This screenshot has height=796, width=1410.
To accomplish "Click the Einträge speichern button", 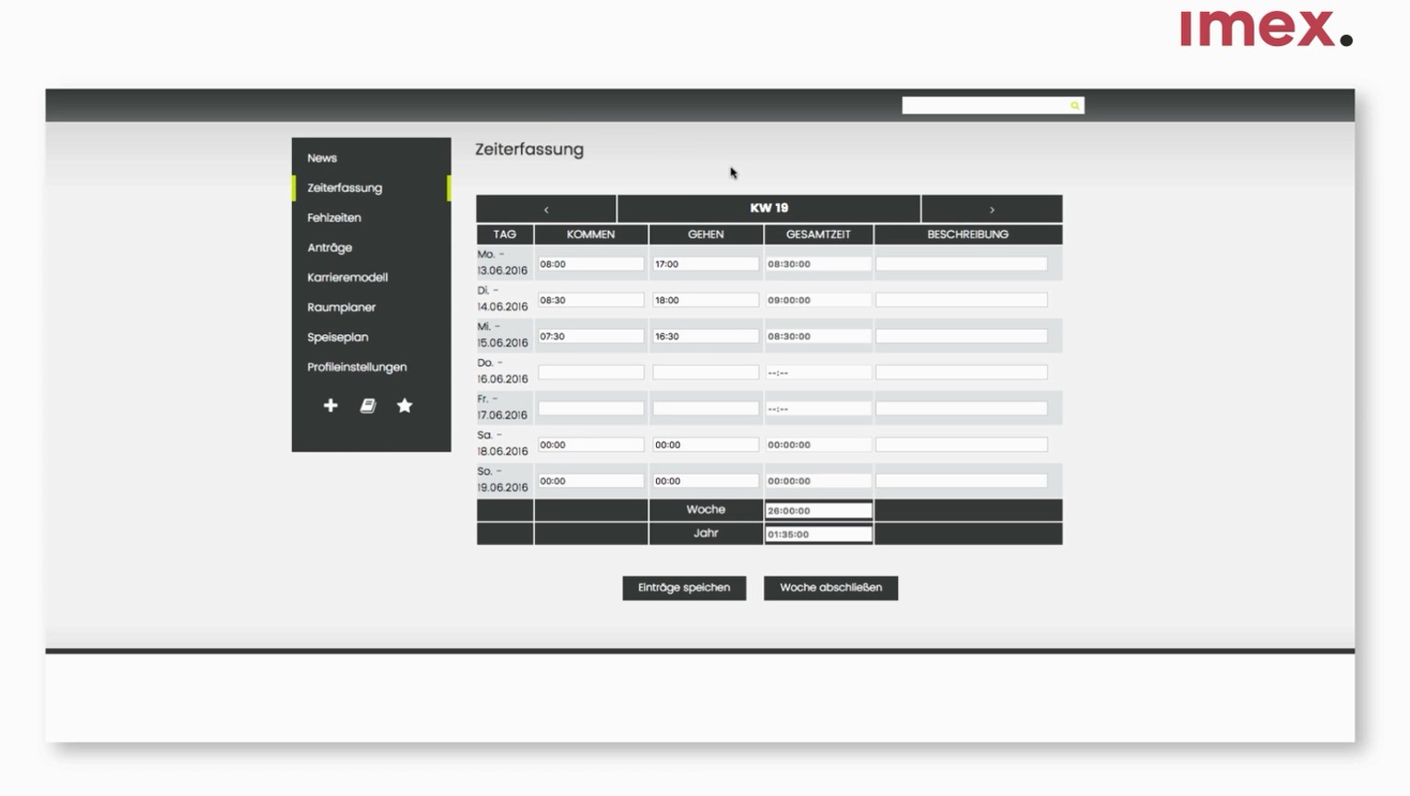I will tap(684, 588).
